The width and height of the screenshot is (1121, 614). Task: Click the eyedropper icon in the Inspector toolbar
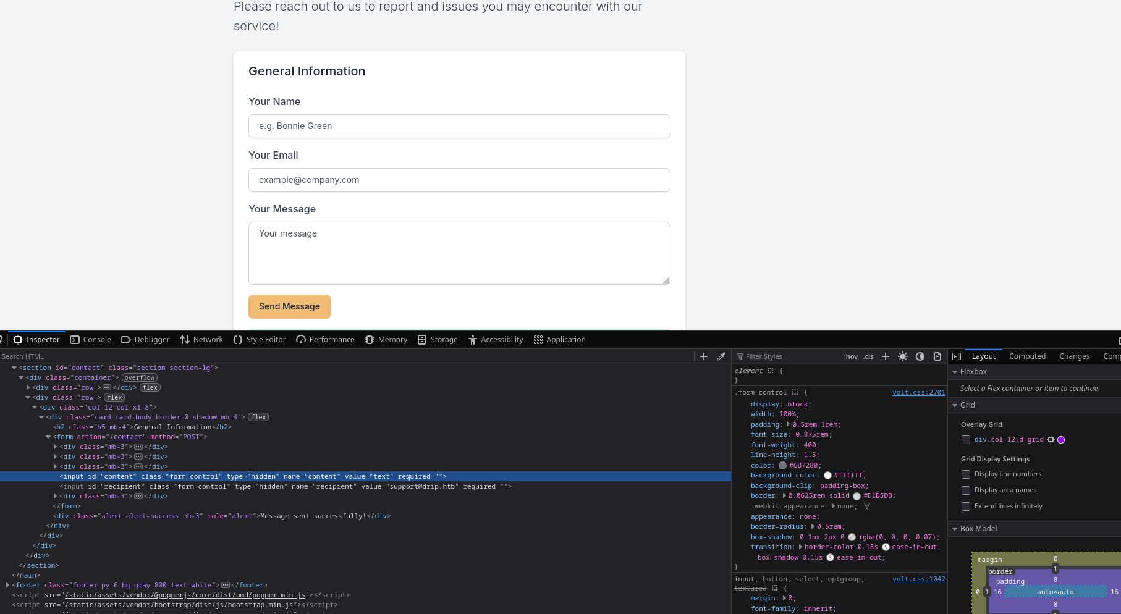[x=721, y=356]
